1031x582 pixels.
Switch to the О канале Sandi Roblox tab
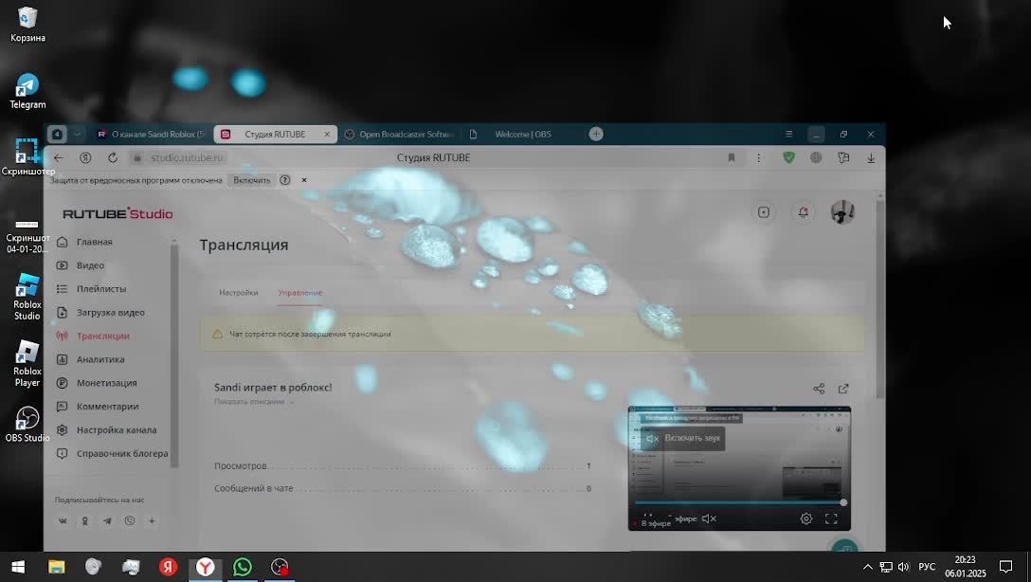point(152,135)
